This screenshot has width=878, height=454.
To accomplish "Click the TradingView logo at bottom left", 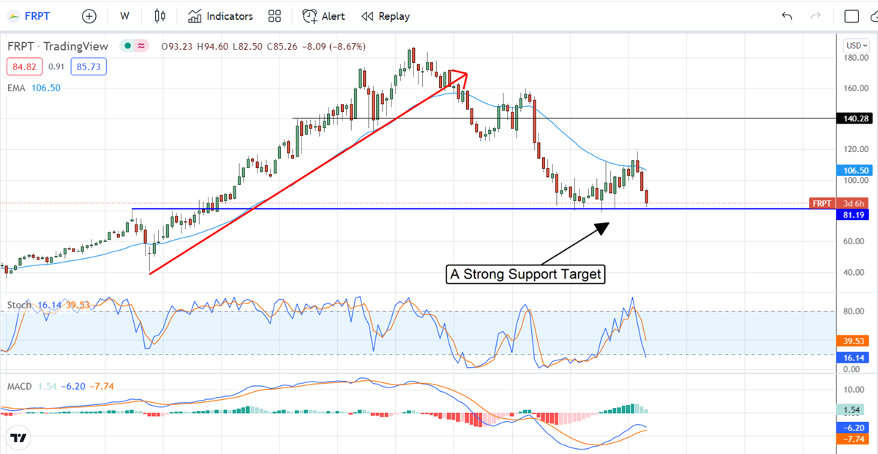I will 19,438.
